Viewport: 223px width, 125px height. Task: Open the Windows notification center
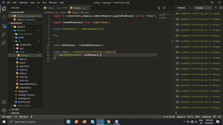[x=217, y=122]
